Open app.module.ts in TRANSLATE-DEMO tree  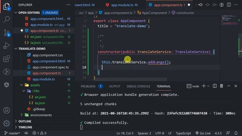(x=44, y=79)
